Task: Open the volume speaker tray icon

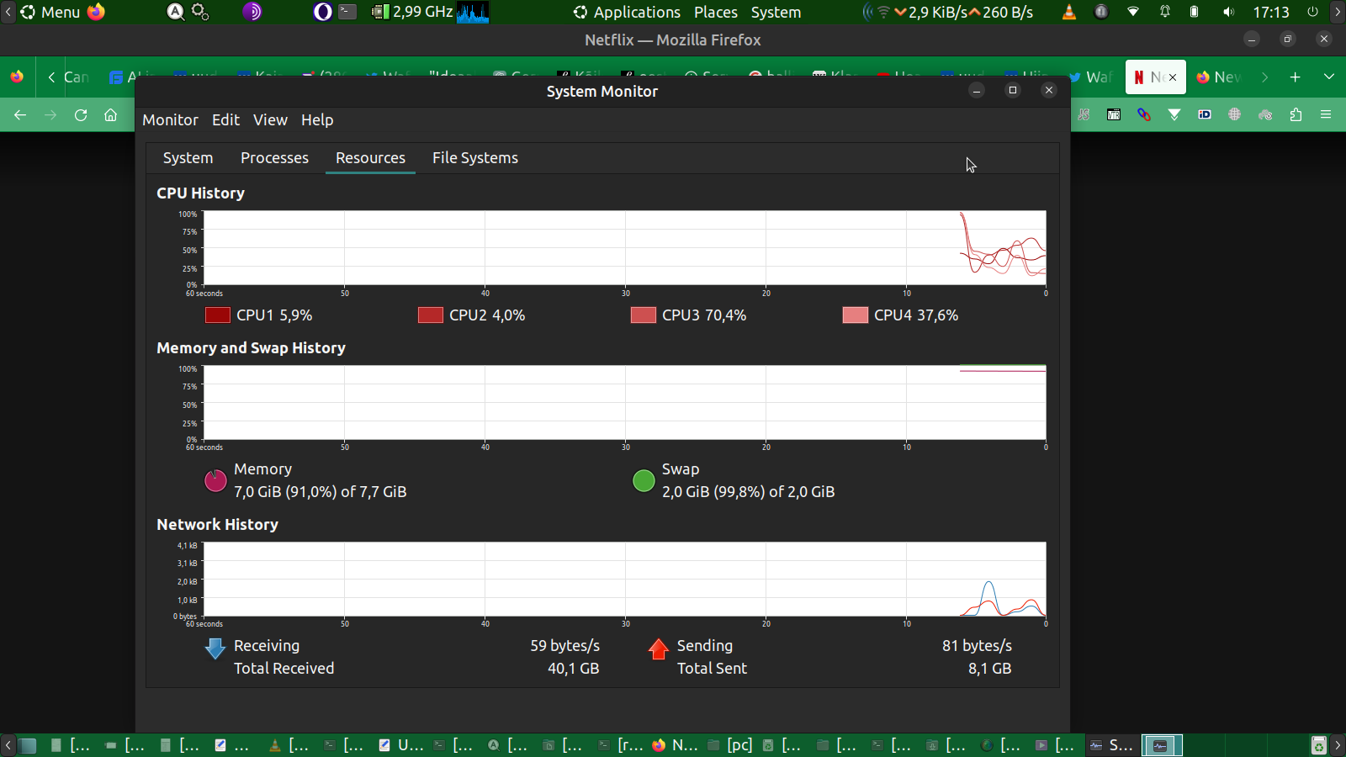Action: pos(1228,12)
